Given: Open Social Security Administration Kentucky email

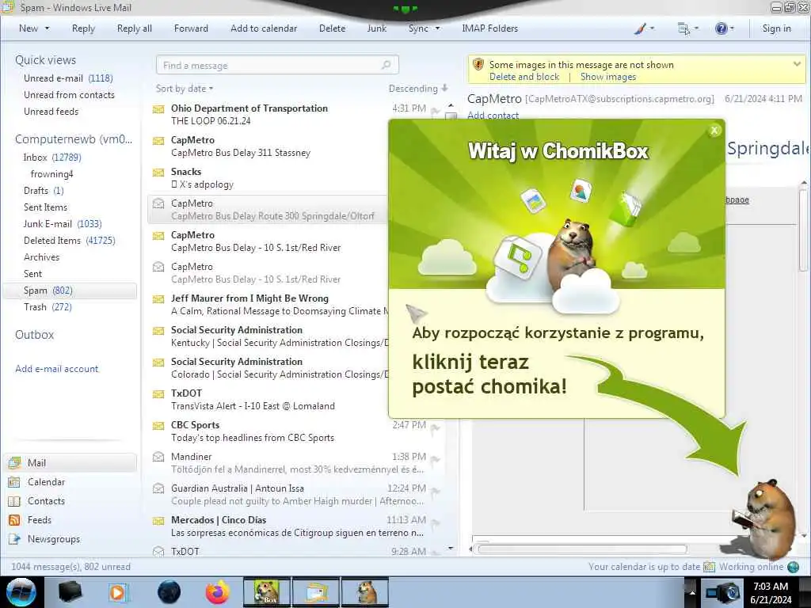Looking at the screenshot, I should [x=268, y=336].
